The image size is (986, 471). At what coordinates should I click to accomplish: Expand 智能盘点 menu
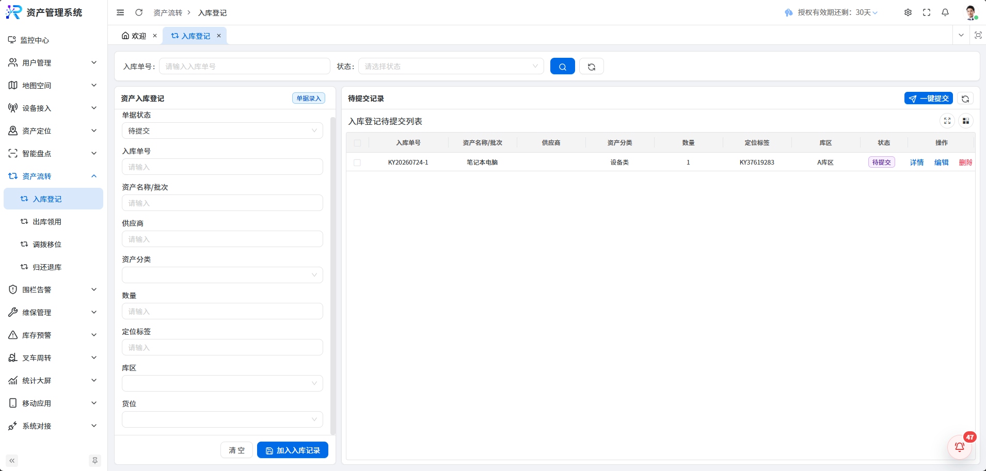(x=54, y=154)
